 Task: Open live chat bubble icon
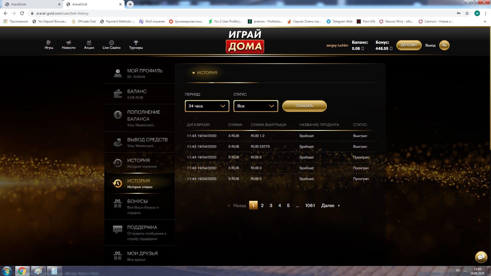[481, 257]
